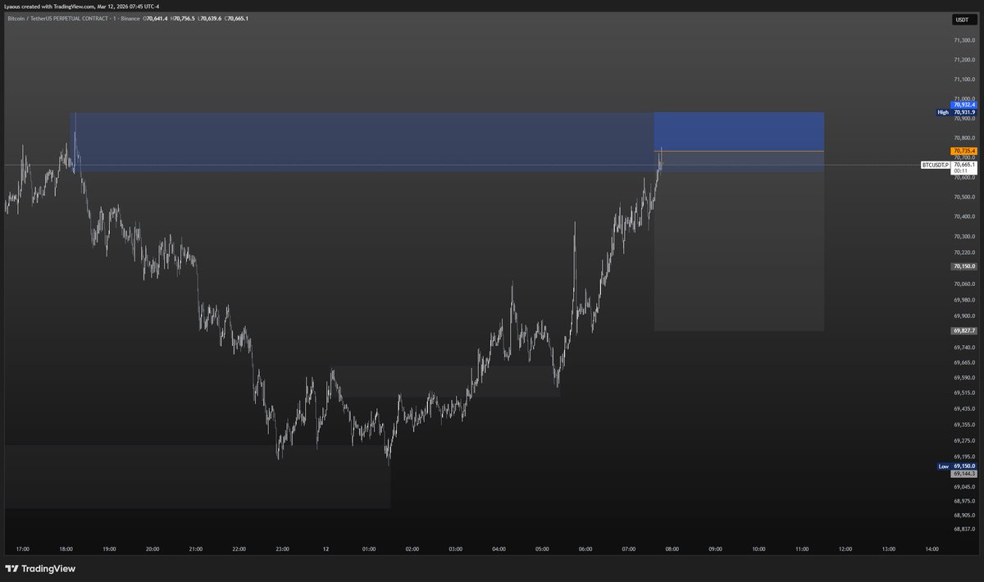Click the 70,060.0 price axis tick
984x582 pixels.
963,284
